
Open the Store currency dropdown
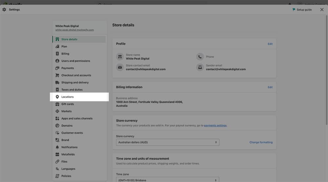[168, 142]
